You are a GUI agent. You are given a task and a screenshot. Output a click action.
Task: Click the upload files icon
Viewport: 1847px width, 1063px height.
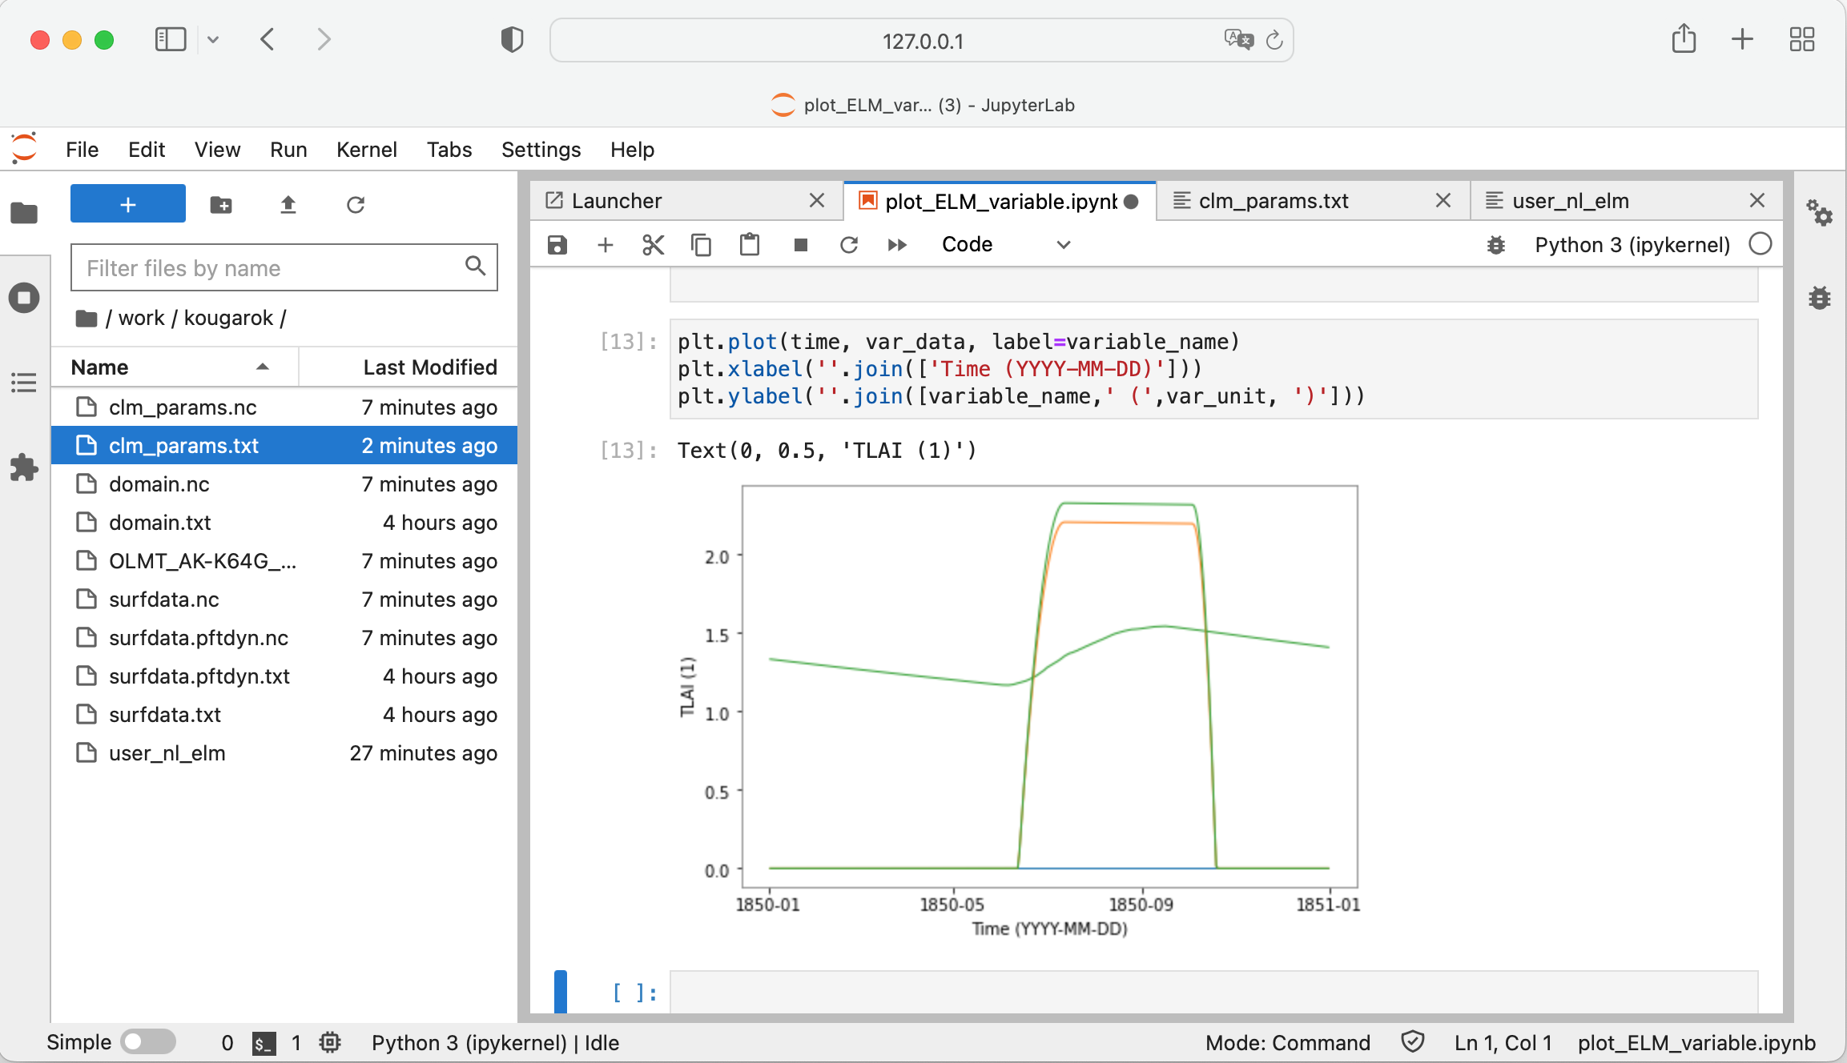pos(288,205)
